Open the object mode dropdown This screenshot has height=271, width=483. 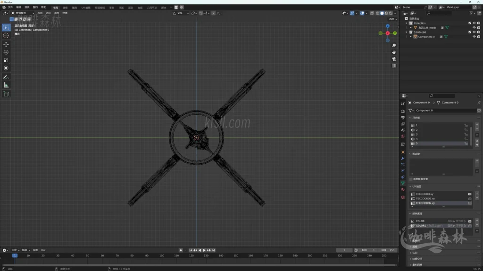(x=24, y=13)
